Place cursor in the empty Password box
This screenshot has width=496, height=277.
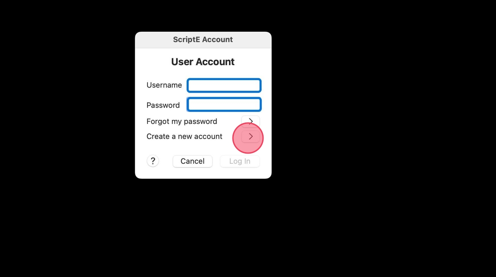(x=224, y=105)
